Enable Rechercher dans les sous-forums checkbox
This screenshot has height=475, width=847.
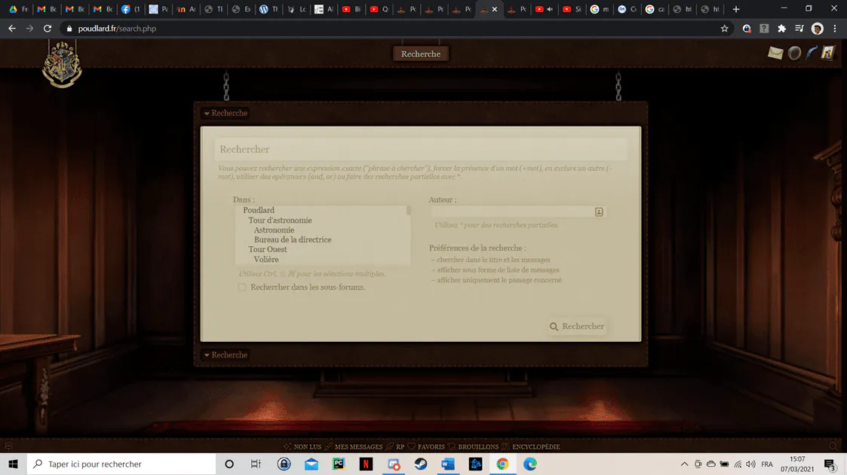[x=242, y=288]
